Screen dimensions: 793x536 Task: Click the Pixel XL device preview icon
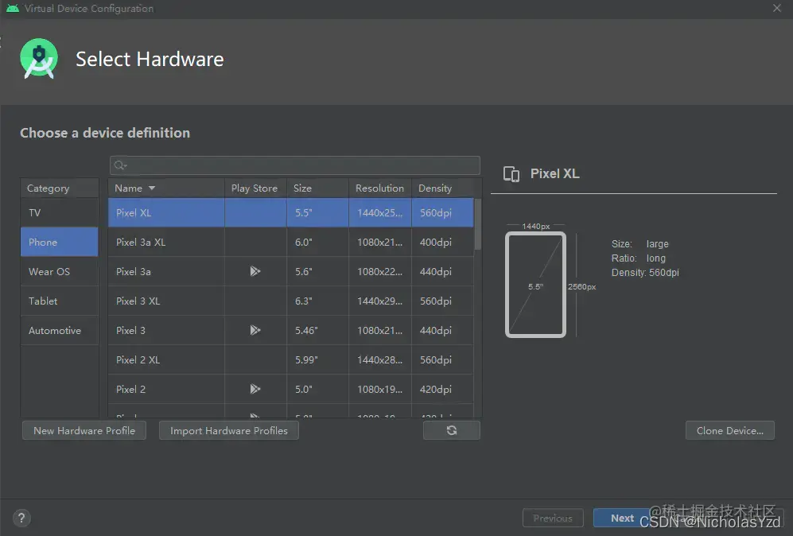511,174
